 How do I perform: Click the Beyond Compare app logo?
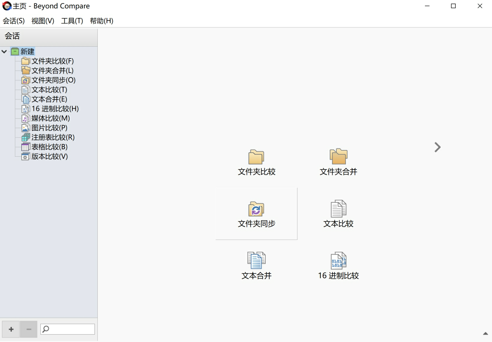coord(7,6)
